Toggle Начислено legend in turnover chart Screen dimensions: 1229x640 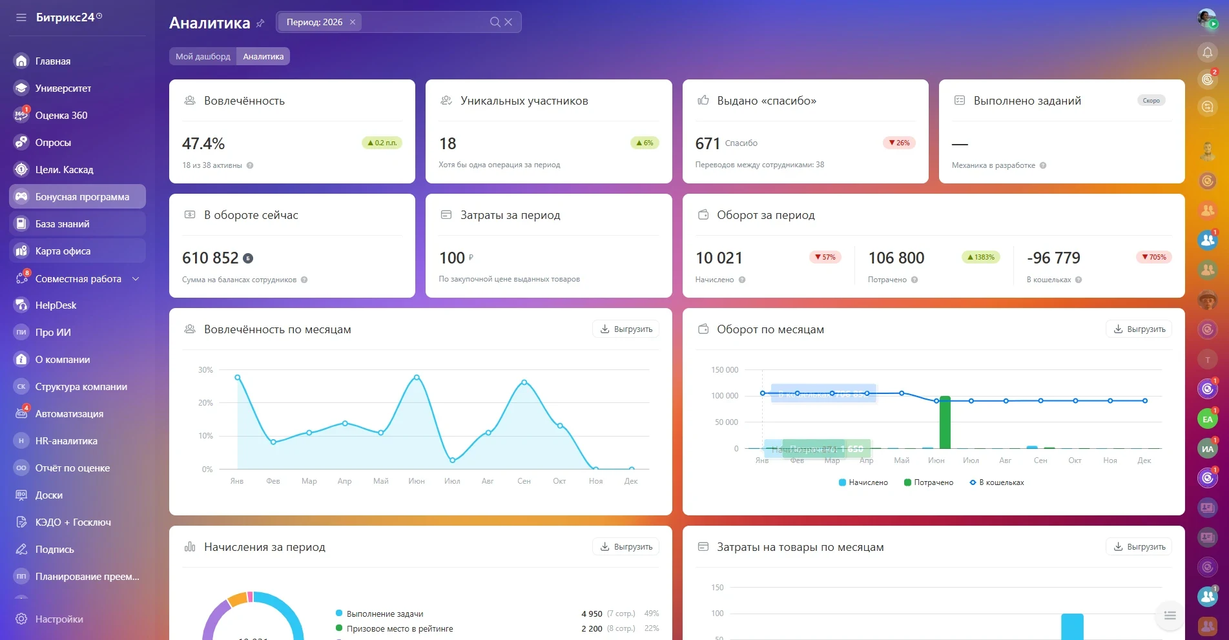863,482
